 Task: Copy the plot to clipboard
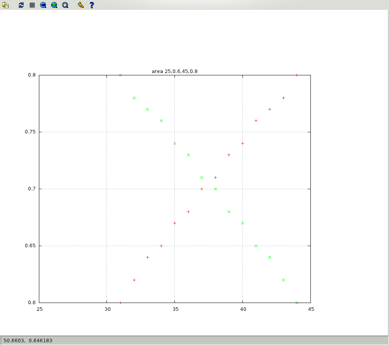[6, 5]
